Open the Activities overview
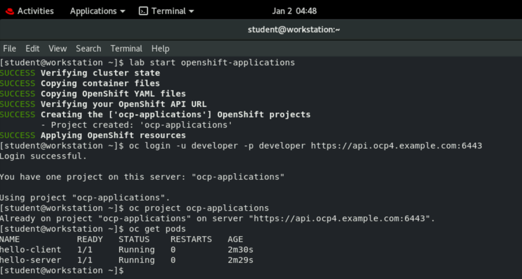 pyautogui.click(x=36, y=11)
